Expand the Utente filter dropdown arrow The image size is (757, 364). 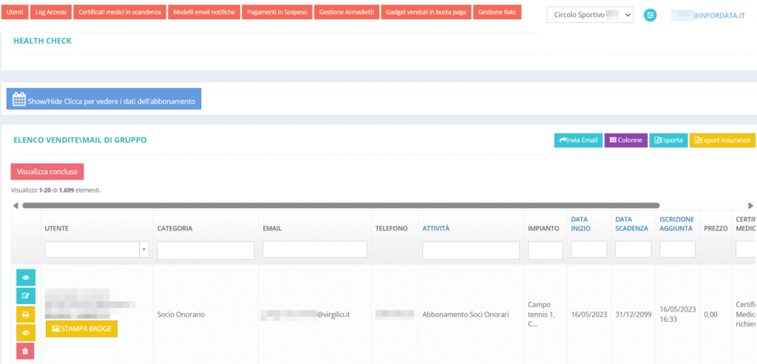click(x=143, y=250)
